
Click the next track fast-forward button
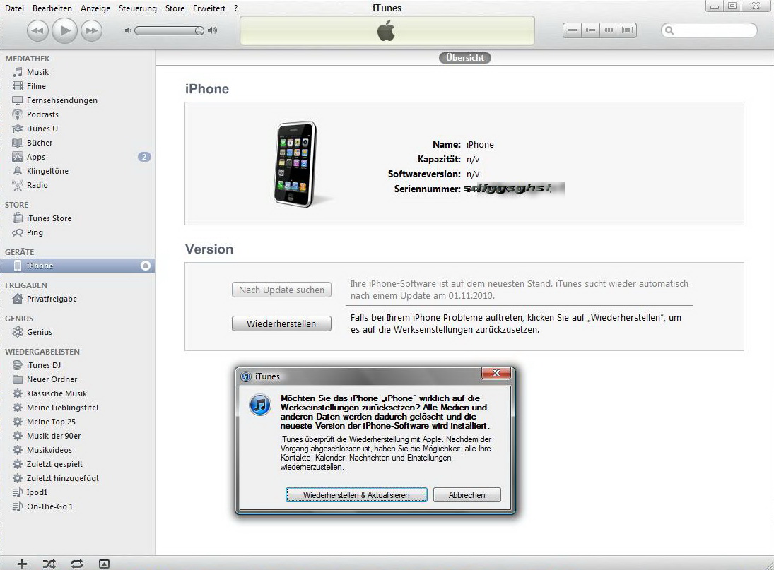tap(91, 30)
